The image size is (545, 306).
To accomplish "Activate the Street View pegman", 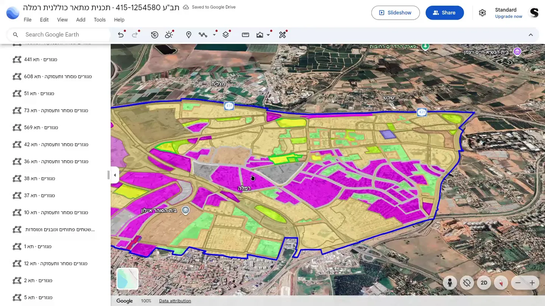I will pos(450,283).
